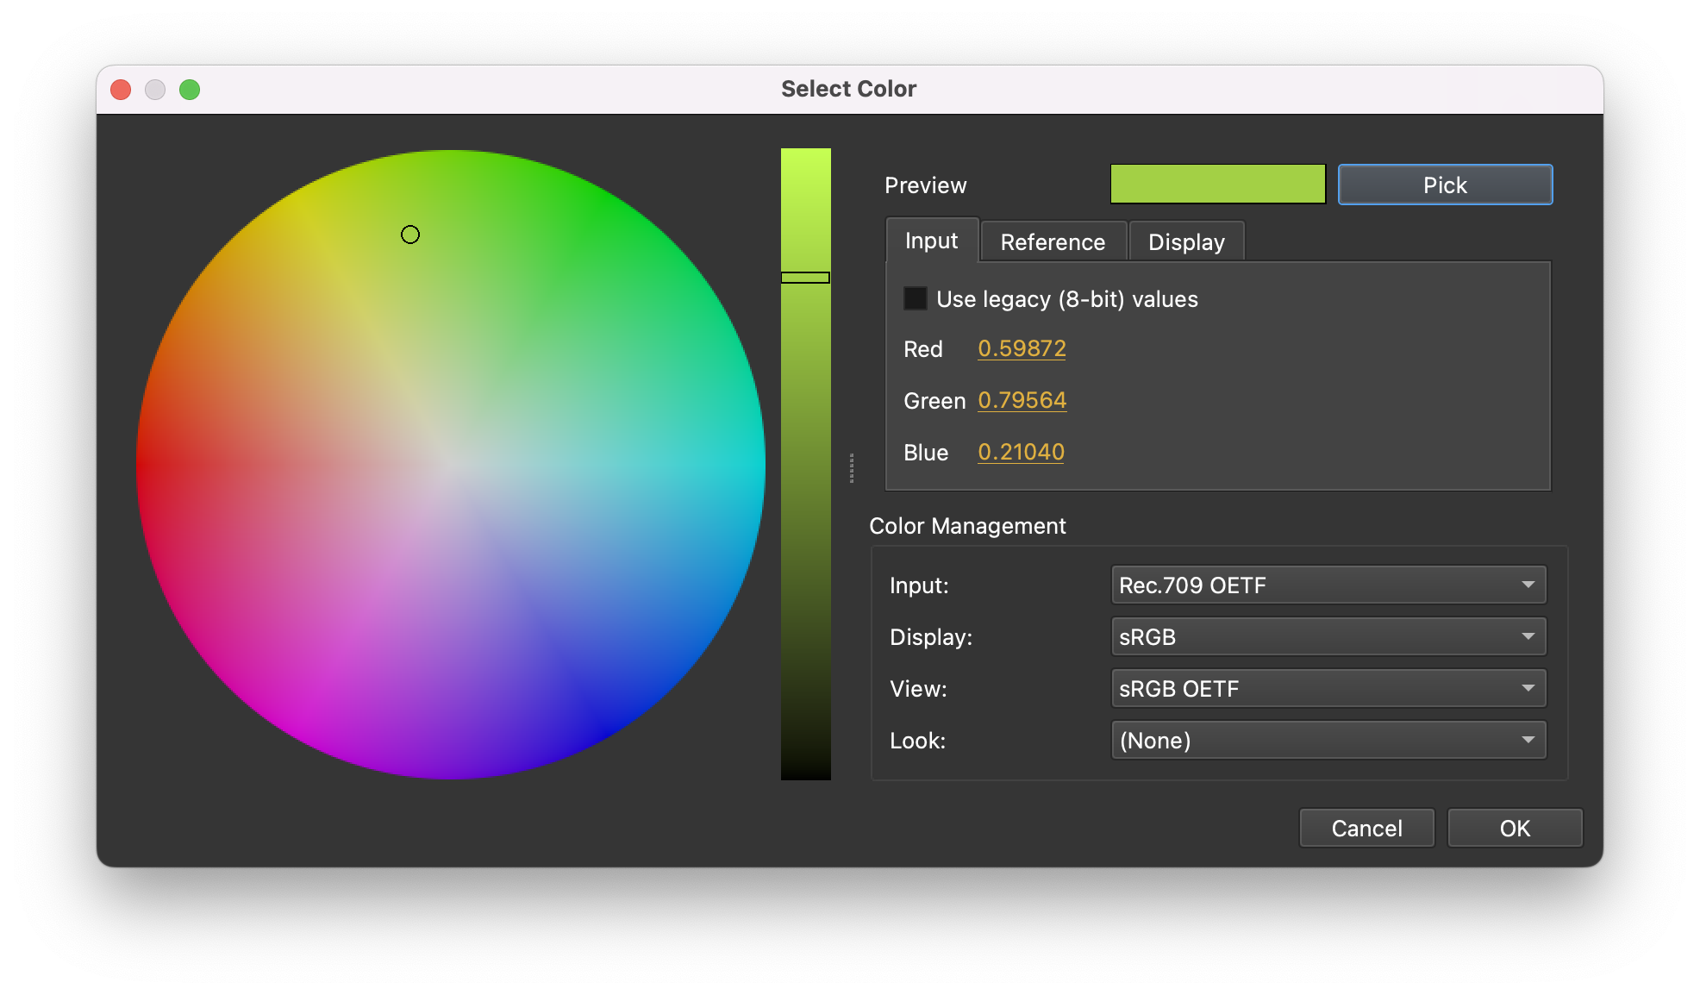Click the Green value 0.79564
This screenshot has height=995, width=1700.
point(1022,400)
